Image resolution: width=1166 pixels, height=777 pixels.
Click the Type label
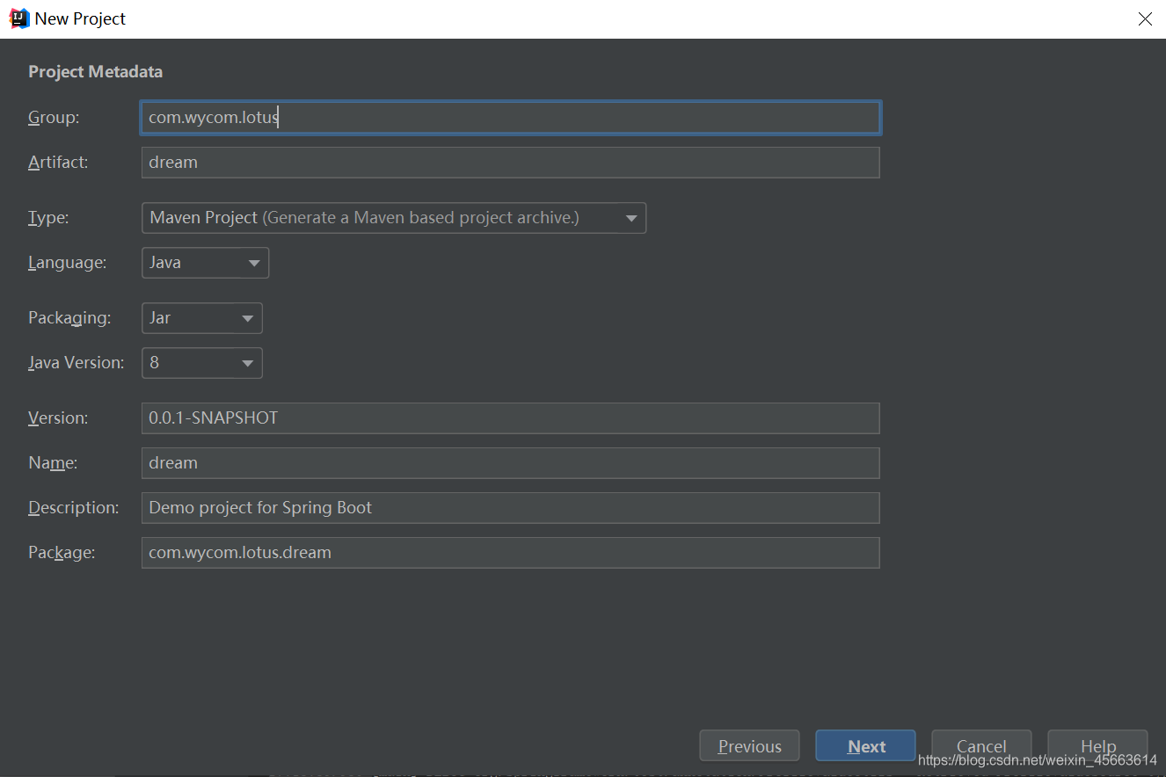[48, 218]
